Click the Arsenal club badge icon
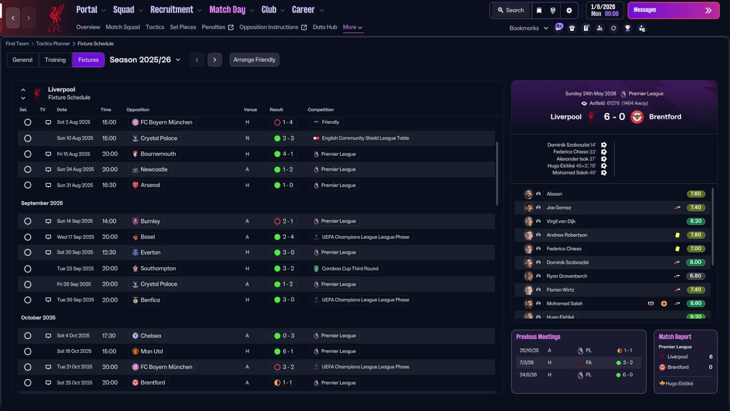 pyautogui.click(x=135, y=185)
